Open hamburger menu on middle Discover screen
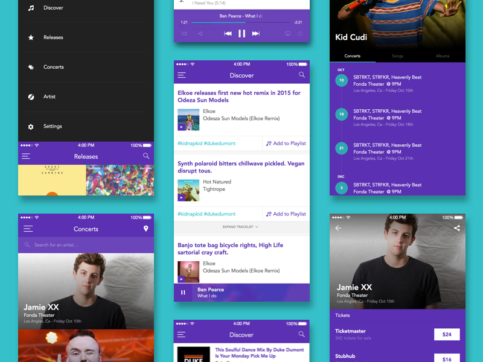This screenshot has height=362, width=483. 182,75
